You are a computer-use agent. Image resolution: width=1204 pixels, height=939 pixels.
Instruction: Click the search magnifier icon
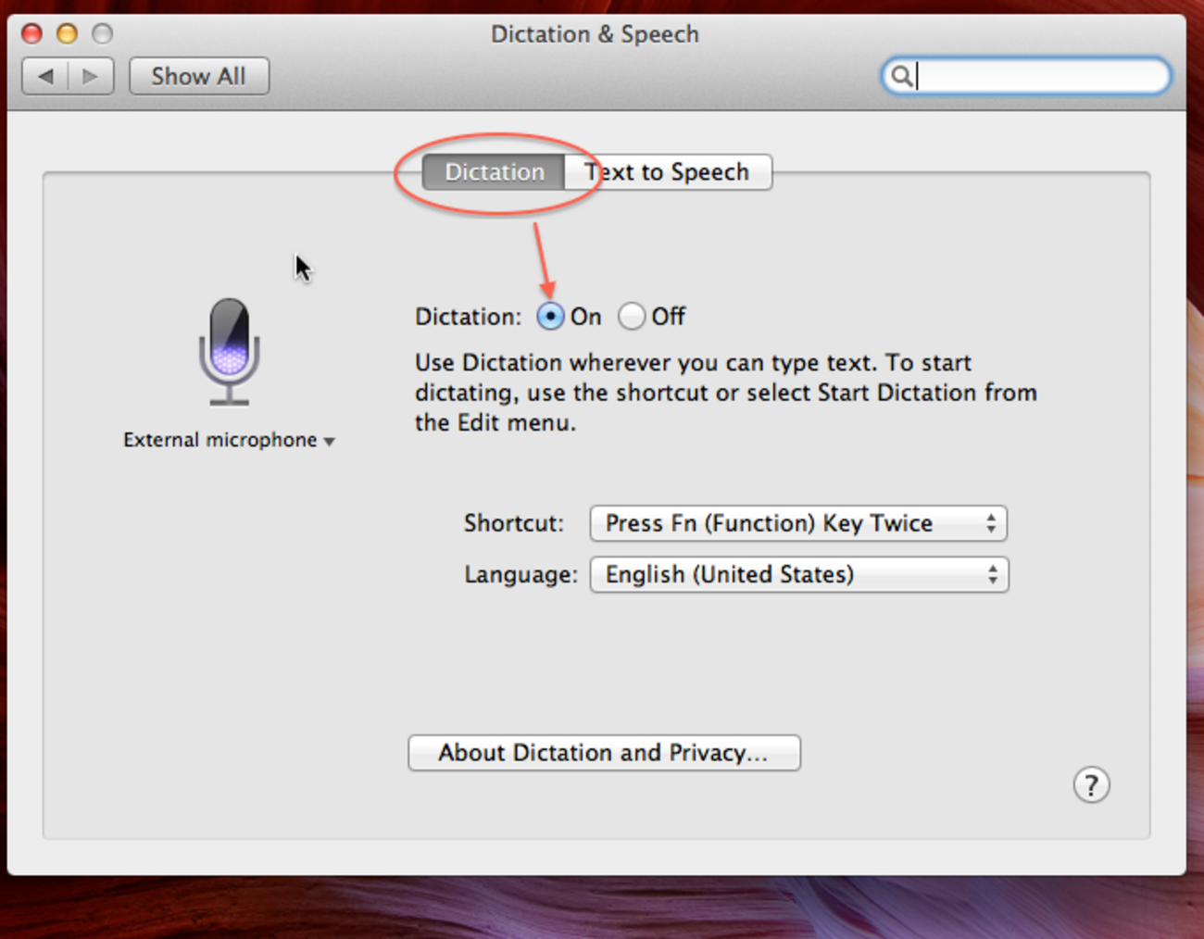tap(900, 76)
